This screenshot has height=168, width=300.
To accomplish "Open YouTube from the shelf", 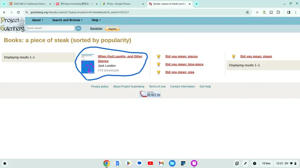I will [x=150, y=163].
